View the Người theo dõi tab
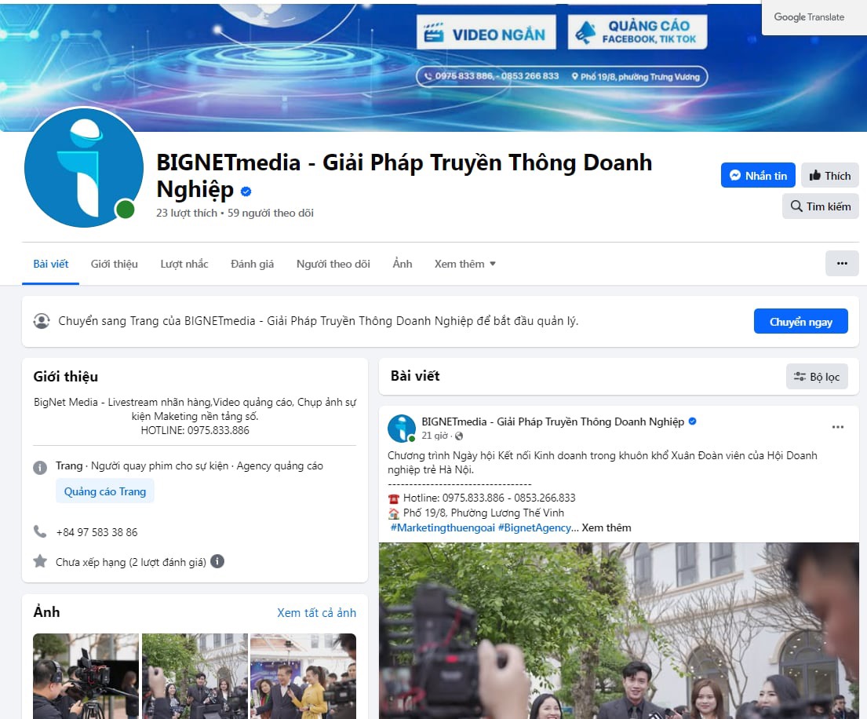 click(333, 264)
